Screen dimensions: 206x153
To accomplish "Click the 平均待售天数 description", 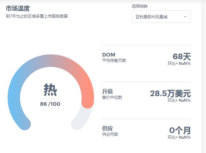I will 114,61.
